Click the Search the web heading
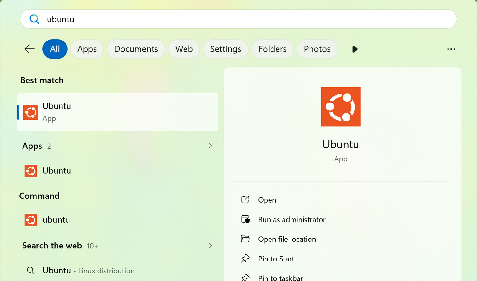 click(x=52, y=246)
